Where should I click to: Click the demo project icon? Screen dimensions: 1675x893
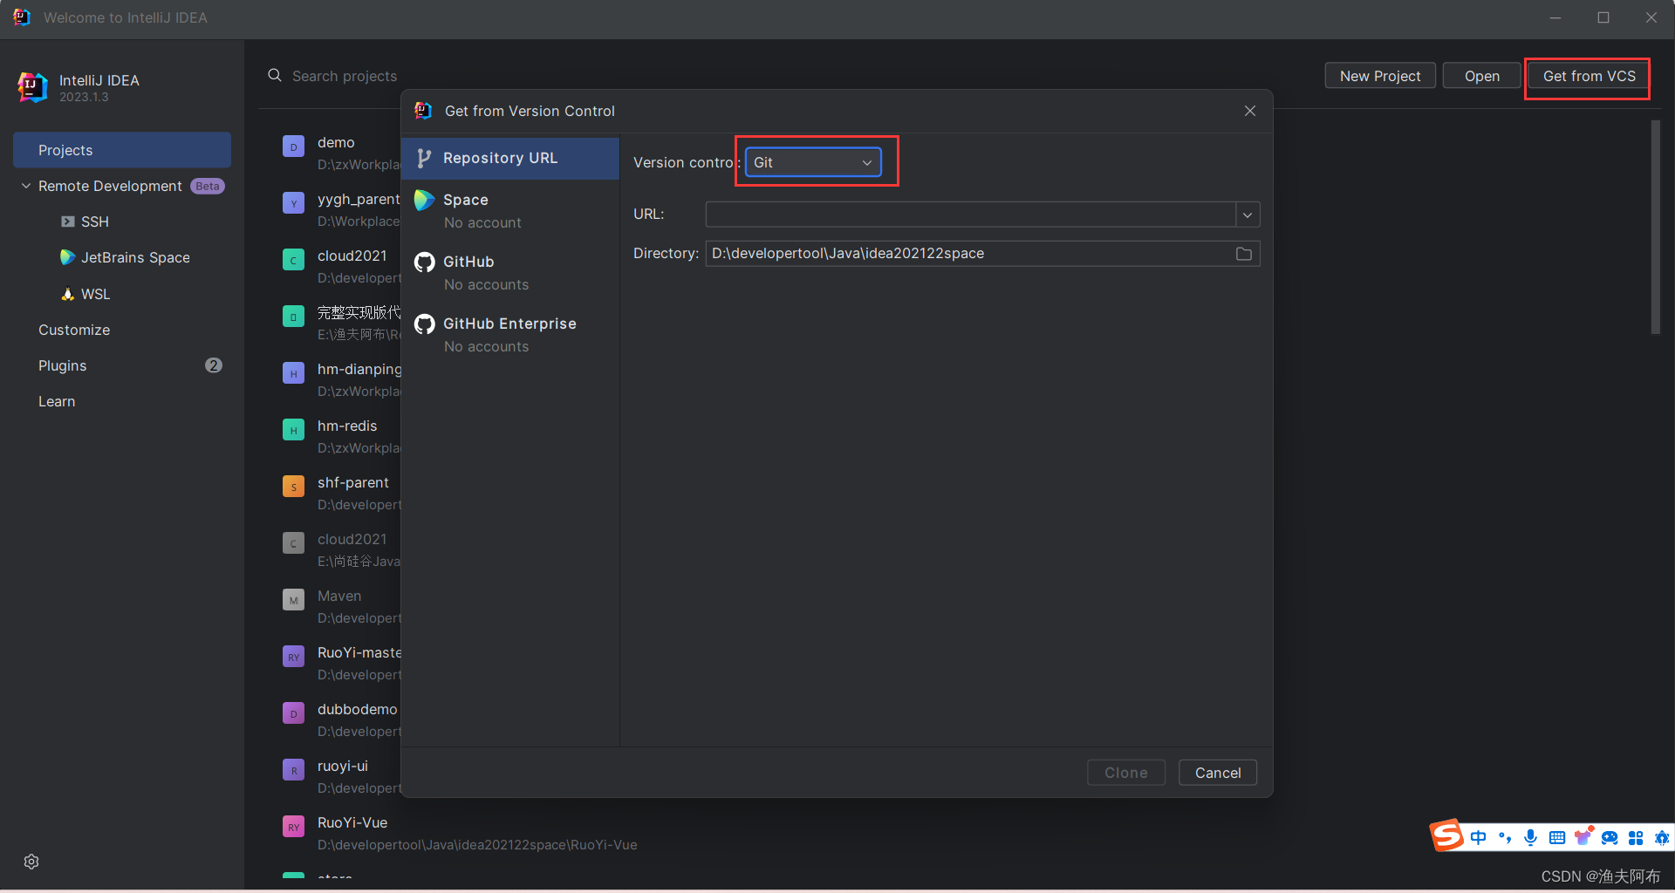(x=293, y=147)
